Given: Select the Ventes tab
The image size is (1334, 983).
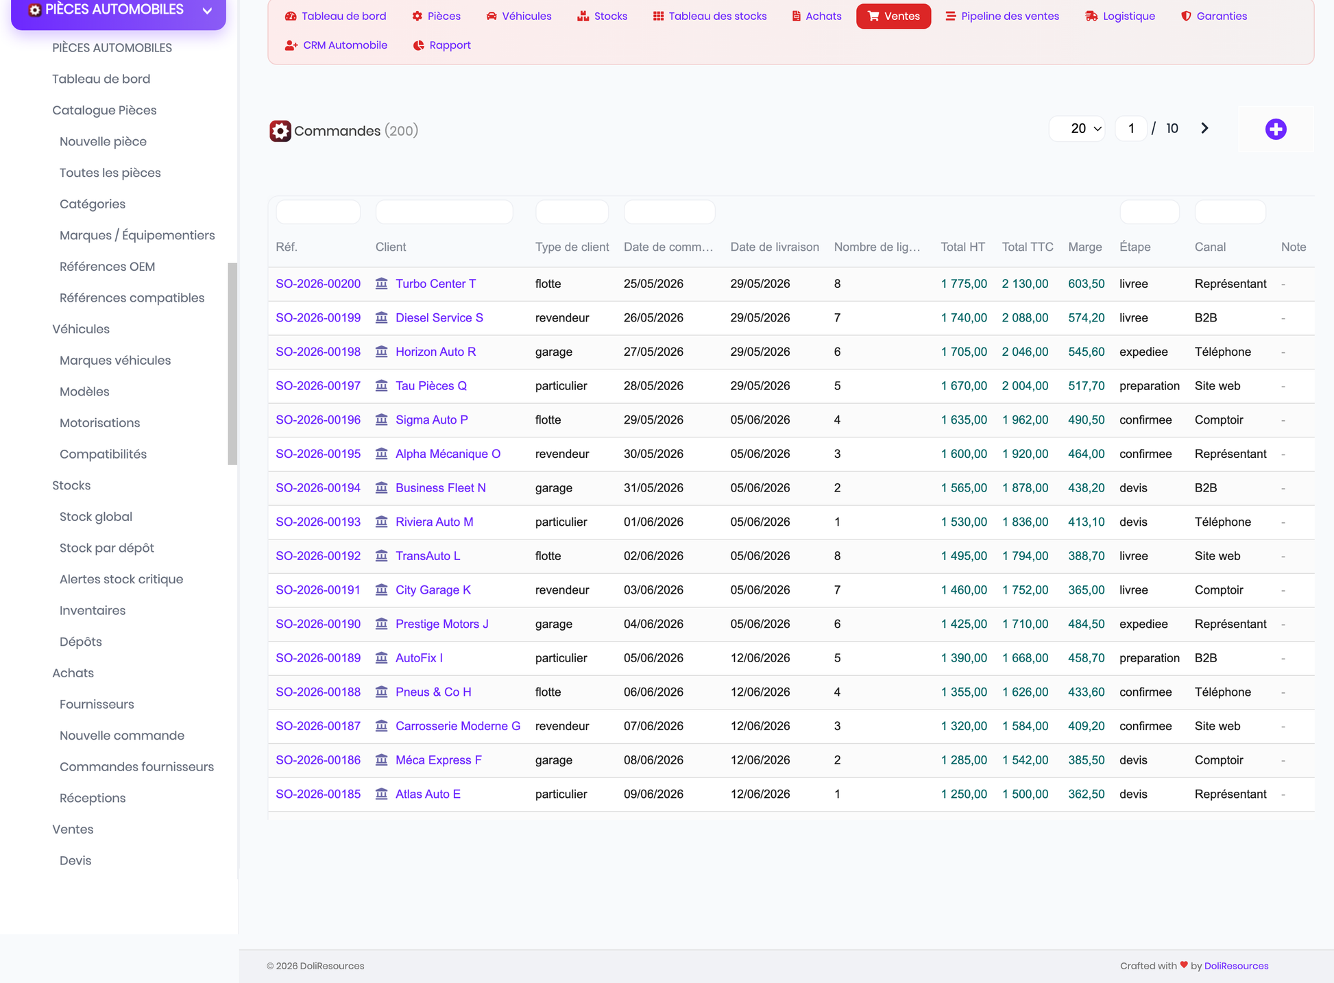Looking at the screenshot, I should [x=893, y=16].
